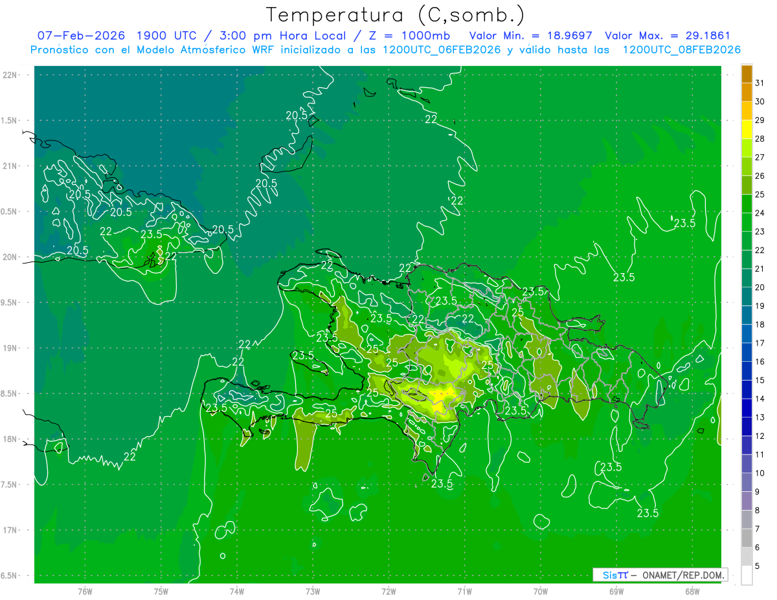Viewport: 777px width, 600px height.
Task: Click the "22N" latitude axis label
Action: click(10, 75)
